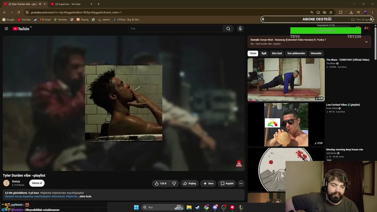Open the Steam bookmark icon
Screen dimensions: 377x212
(x=35, y=20)
